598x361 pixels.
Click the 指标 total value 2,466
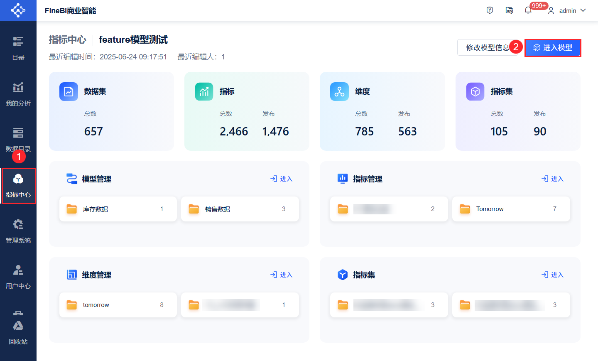point(234,132)
